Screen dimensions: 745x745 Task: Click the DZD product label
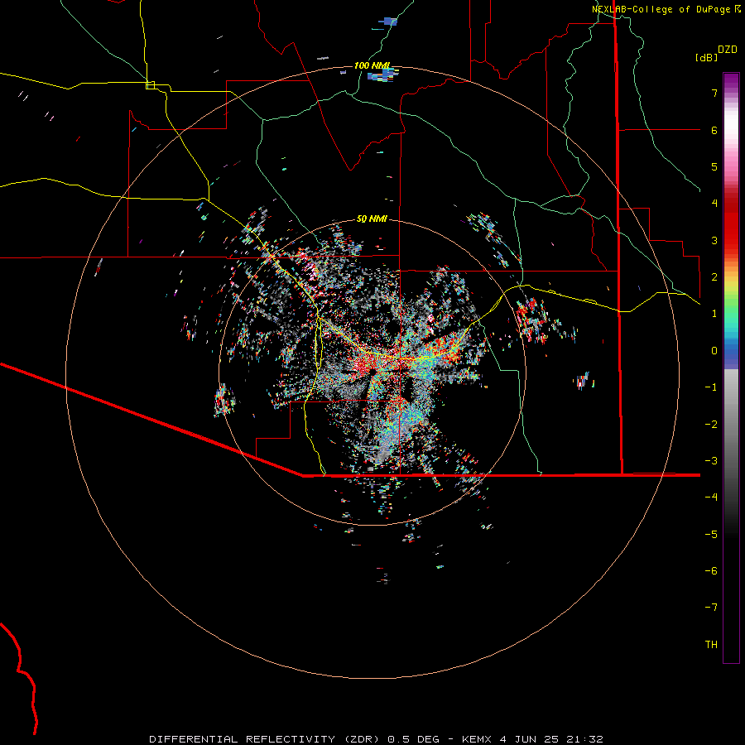[728, 50]
